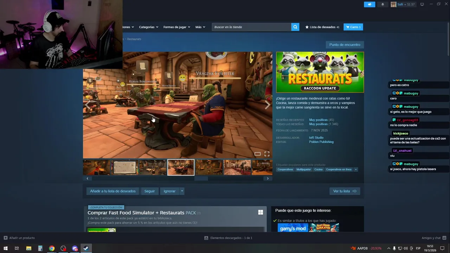Click the Restaurats breadcrumb link
450x253 pixels.
[x=134, y=39]
